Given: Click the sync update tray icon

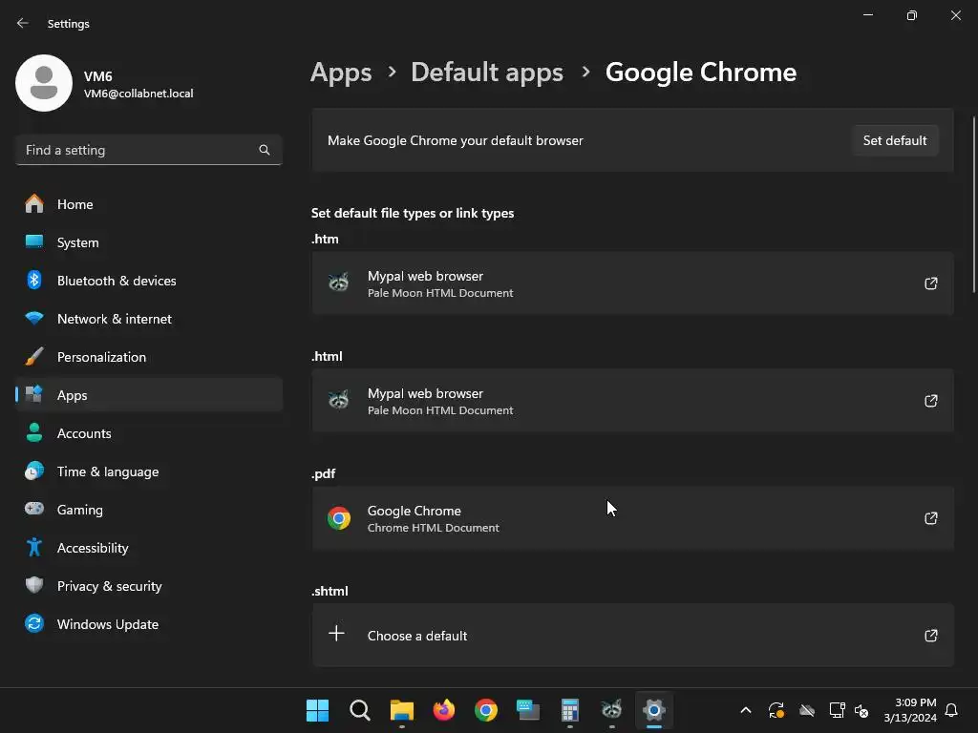Looking at the screenshot, I should pyautogui.click(x=776, y=710).
